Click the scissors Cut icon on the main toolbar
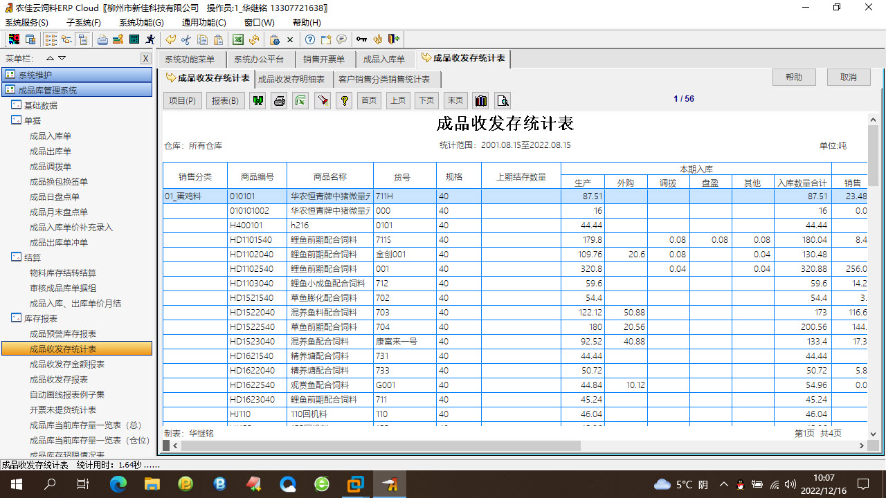This screenshot has width=886, height=498. click(x=186, y=39)
